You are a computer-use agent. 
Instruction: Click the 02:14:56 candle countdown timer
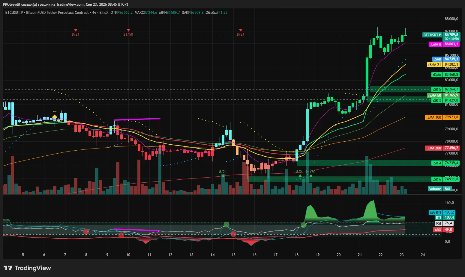click(x=451, y=39)
